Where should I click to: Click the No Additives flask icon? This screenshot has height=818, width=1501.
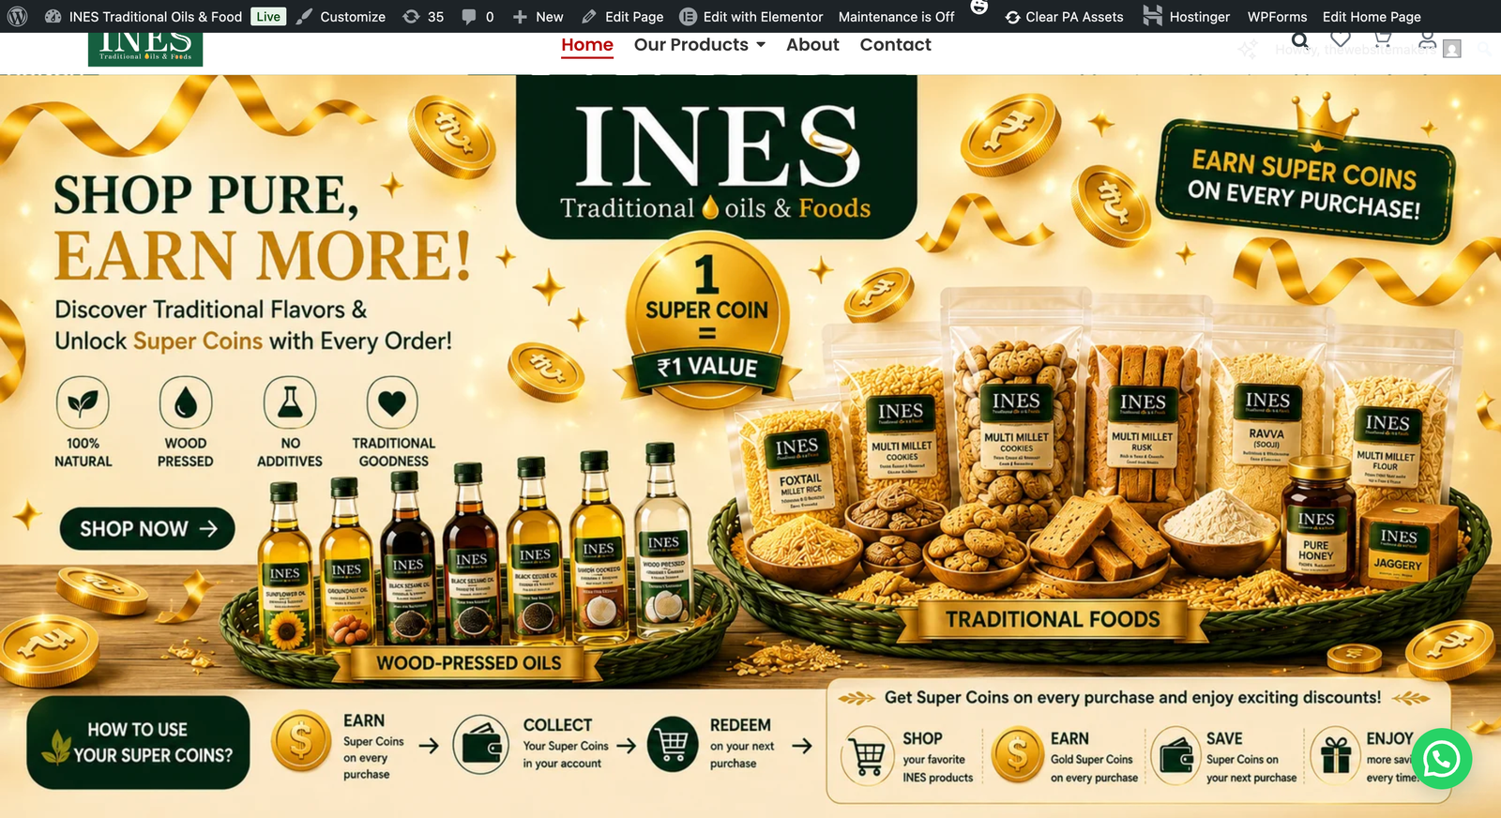point(290,403)
